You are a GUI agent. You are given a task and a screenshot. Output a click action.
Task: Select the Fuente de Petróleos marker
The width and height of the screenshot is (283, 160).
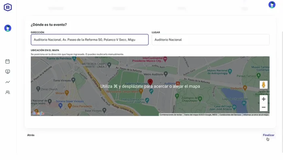74,58
